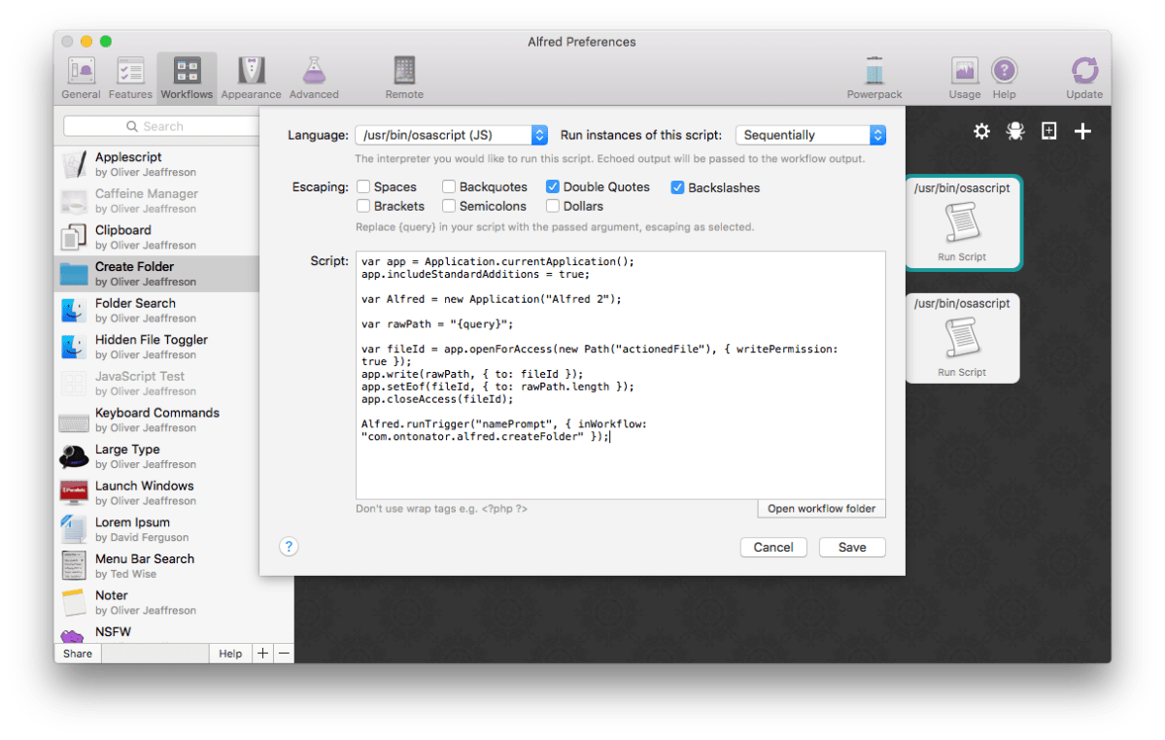1165x740 pixels.
Task: Open workflow settings gear icon
Action: point(981,131)
